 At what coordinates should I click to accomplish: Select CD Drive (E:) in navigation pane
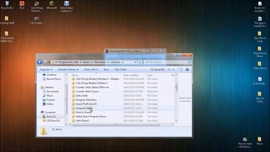(51, 121)
